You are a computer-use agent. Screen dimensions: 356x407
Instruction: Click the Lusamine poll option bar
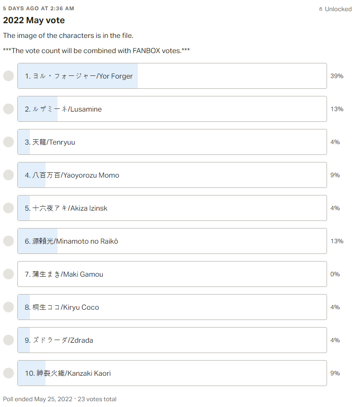(x=172, y=109)
